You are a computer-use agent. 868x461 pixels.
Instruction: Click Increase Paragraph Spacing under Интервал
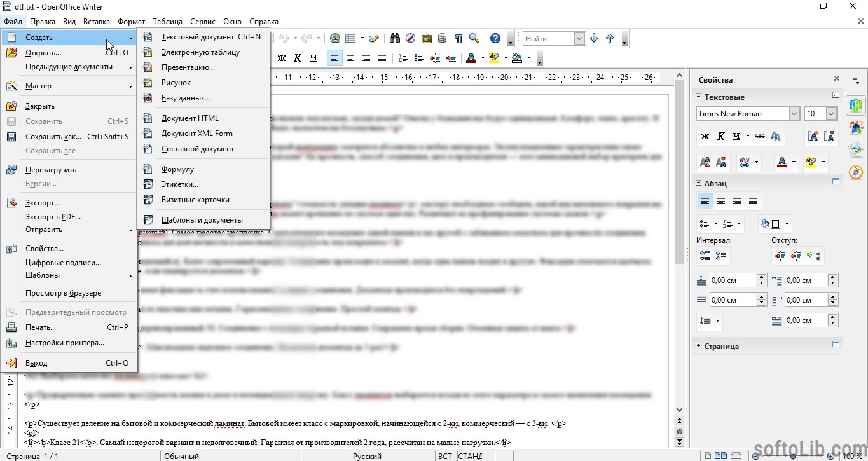(705, 256)
